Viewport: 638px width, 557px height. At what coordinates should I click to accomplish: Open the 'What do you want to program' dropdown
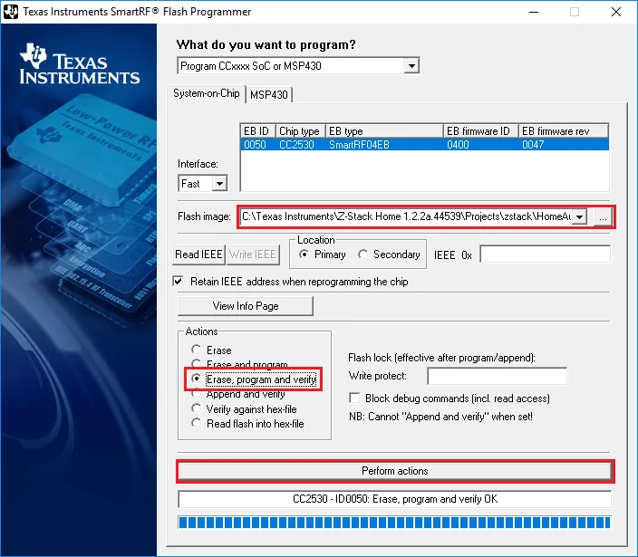click(411, 66)
